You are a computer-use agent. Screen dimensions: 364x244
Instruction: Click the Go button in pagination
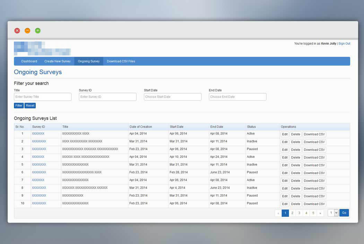pyautogui.click(x=344, y=213)
